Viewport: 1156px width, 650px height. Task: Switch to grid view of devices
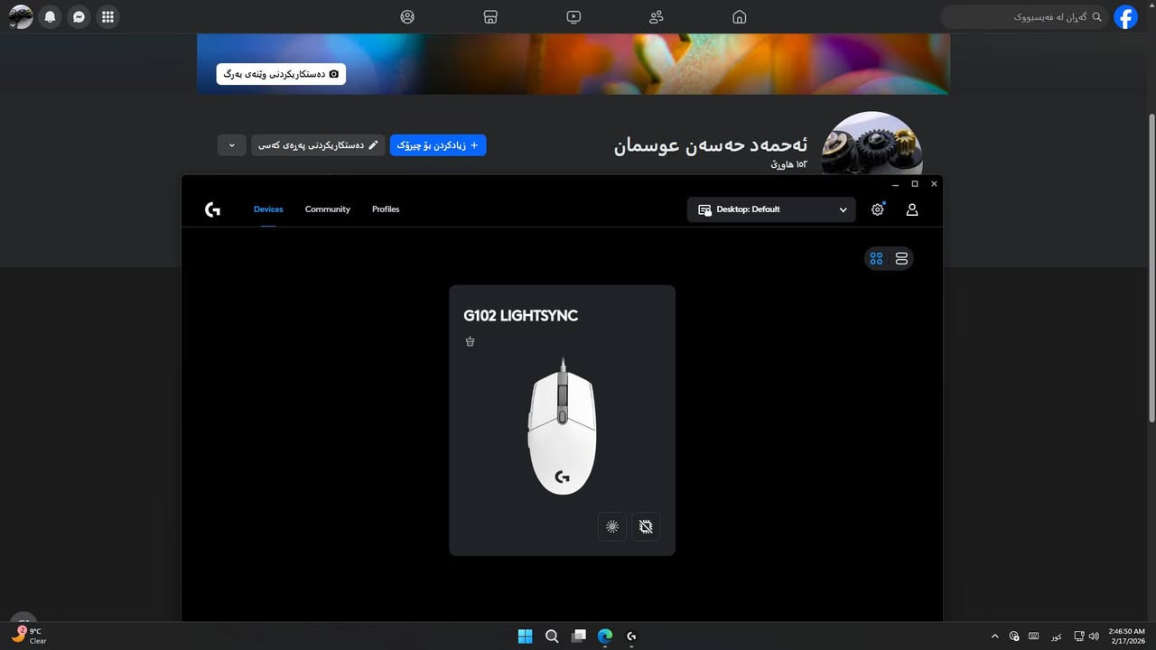pyautogui.click(x=876, y=259)
